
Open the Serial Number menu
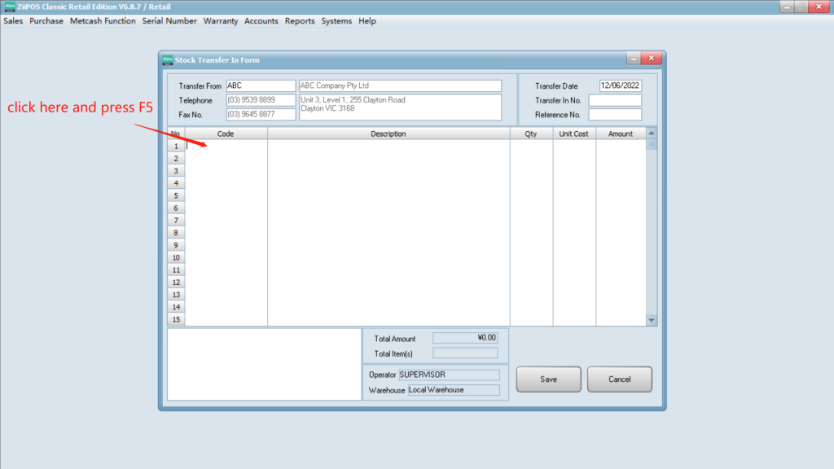169,21
